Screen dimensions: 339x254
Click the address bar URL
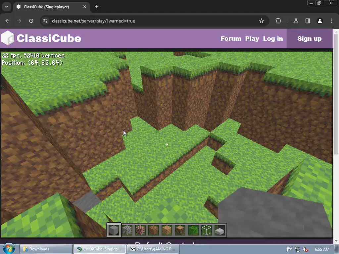pyautogui.click(x=93, y=21)
